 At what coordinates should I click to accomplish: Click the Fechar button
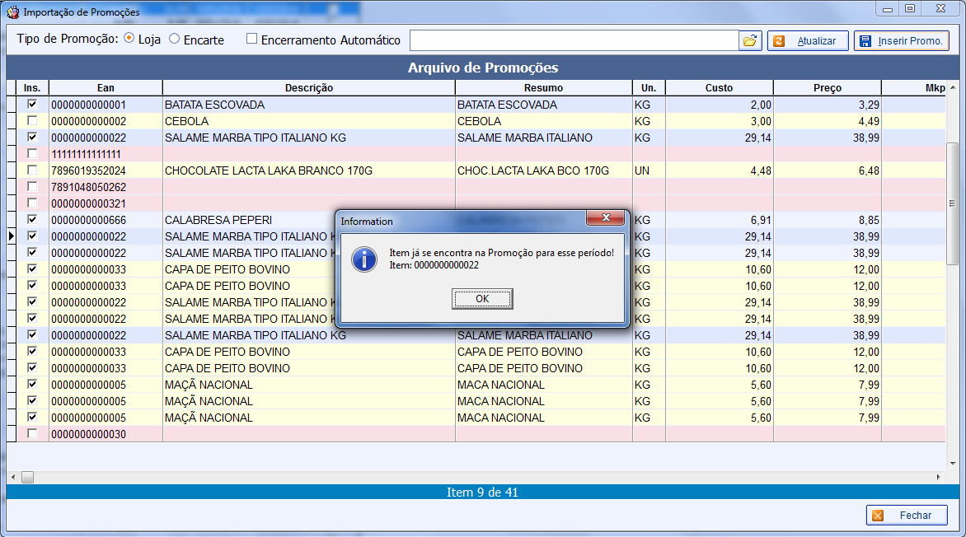click(x=907, y=515)
